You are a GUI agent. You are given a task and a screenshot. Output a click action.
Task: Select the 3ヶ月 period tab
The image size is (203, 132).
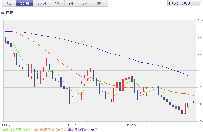tap(24, 3)
